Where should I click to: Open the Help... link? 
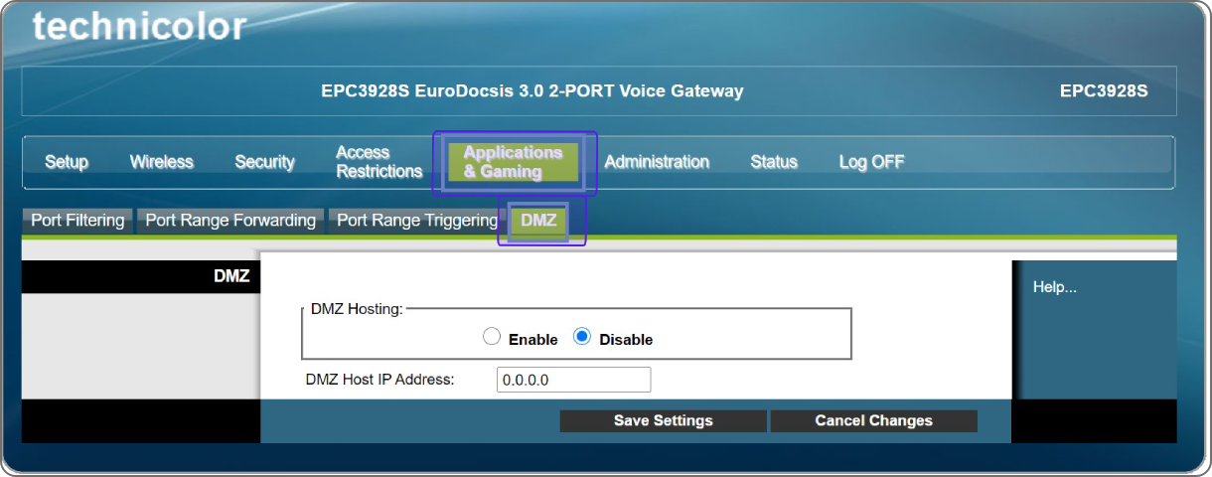pos(1055,287)
